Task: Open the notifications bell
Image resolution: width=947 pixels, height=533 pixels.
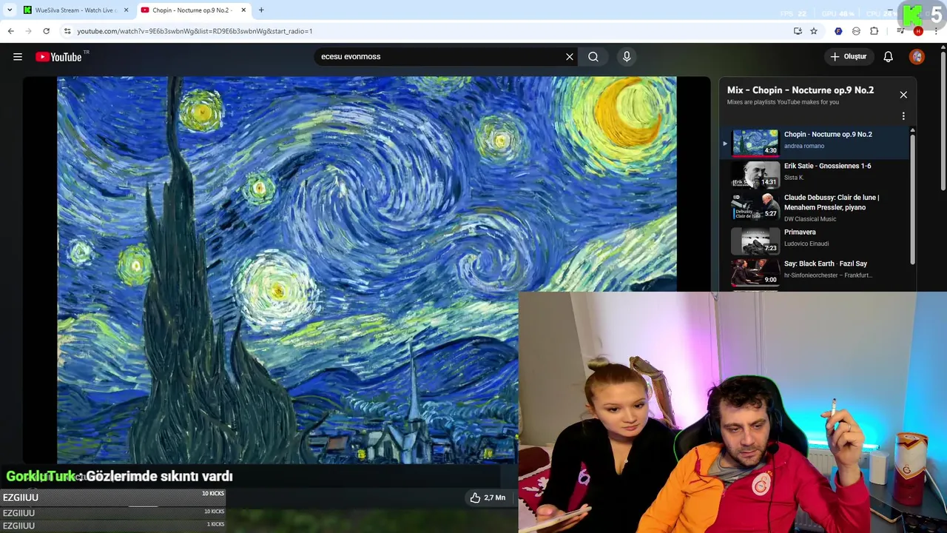Action: 888,56
